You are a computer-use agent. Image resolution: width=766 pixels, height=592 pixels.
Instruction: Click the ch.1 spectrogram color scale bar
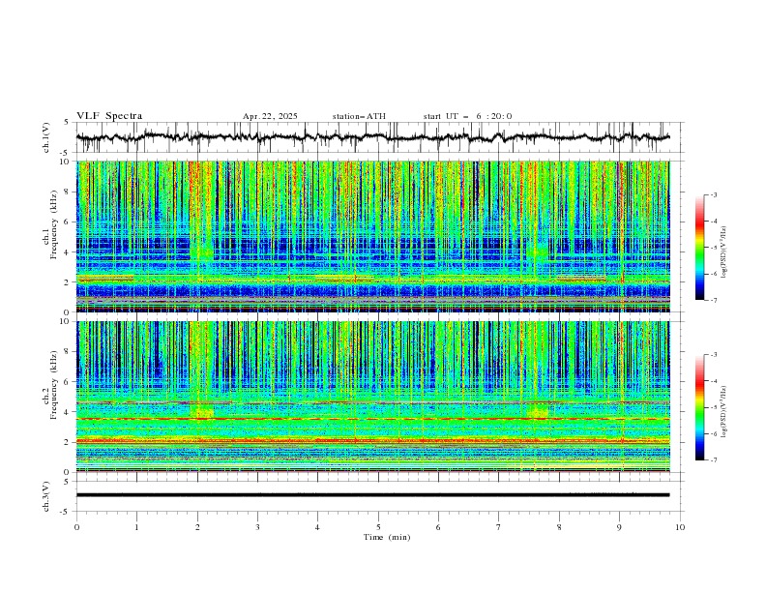pyautogui.click(x=700, y=248)
